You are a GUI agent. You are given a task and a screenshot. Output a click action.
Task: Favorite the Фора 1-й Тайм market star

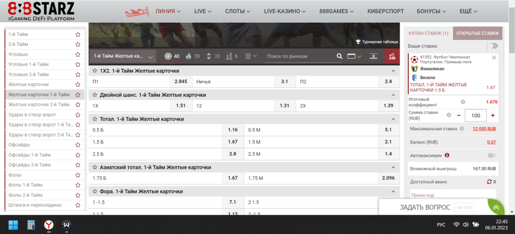95,191
